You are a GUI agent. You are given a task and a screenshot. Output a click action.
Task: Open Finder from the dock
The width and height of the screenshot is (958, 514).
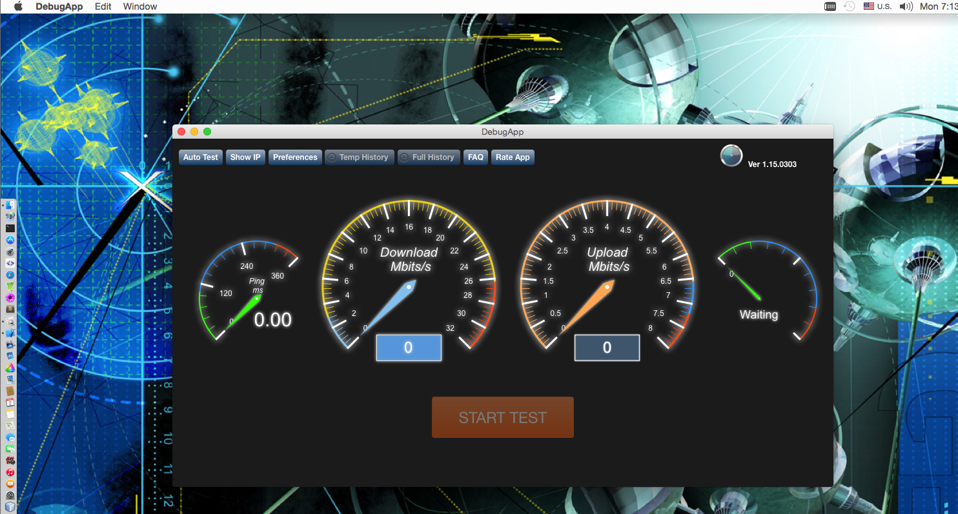pos(10,204)
